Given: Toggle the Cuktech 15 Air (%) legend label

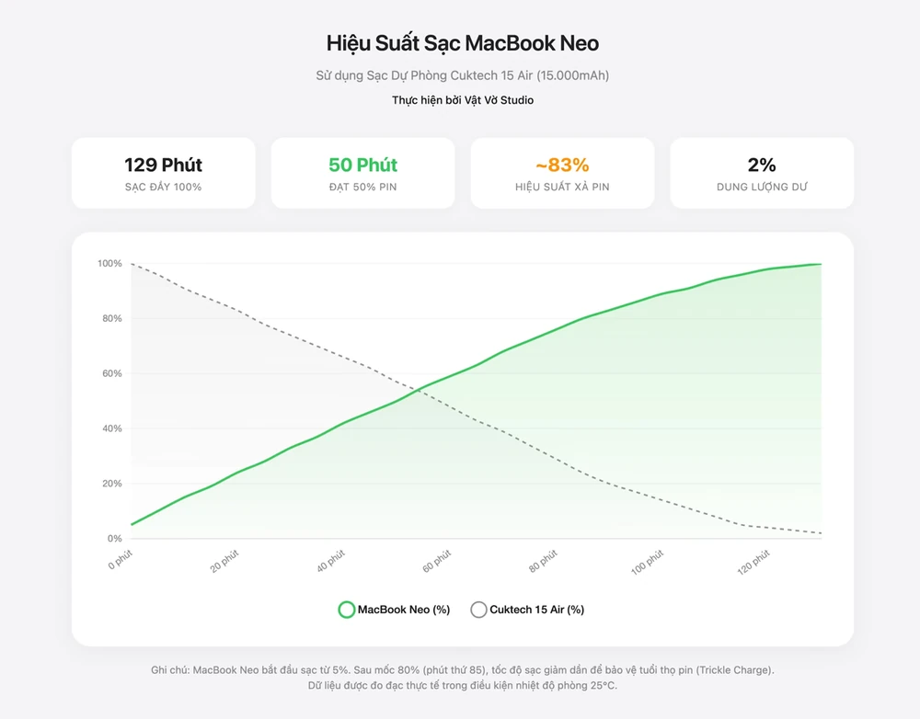Looking at the screenshot, I should pyautogui.click(x=536, y=610).
